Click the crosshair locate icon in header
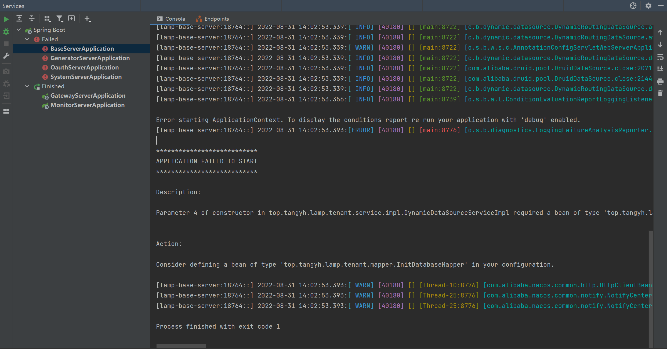667x349 pixels. [x=633, y=6]
